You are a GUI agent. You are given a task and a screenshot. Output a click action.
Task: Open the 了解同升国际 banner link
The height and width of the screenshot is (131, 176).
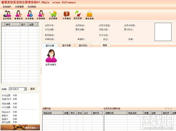click(x=20, y=127)
